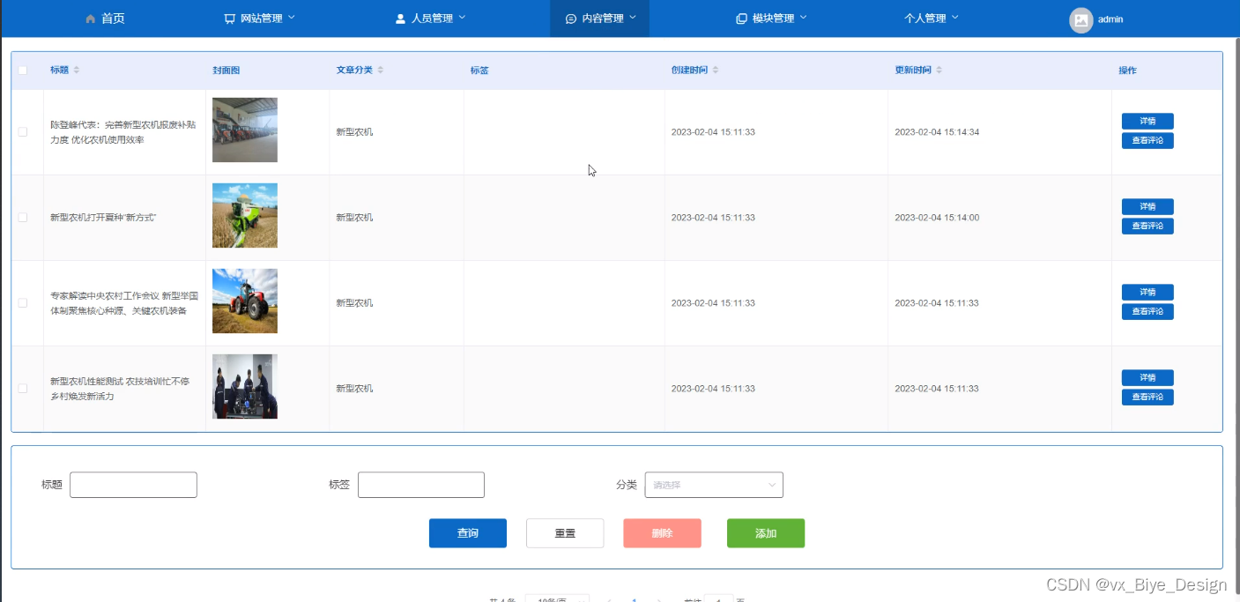Click the admin username text
The width and height of the screenshot is (1240, 602).
pos(1110,19)
